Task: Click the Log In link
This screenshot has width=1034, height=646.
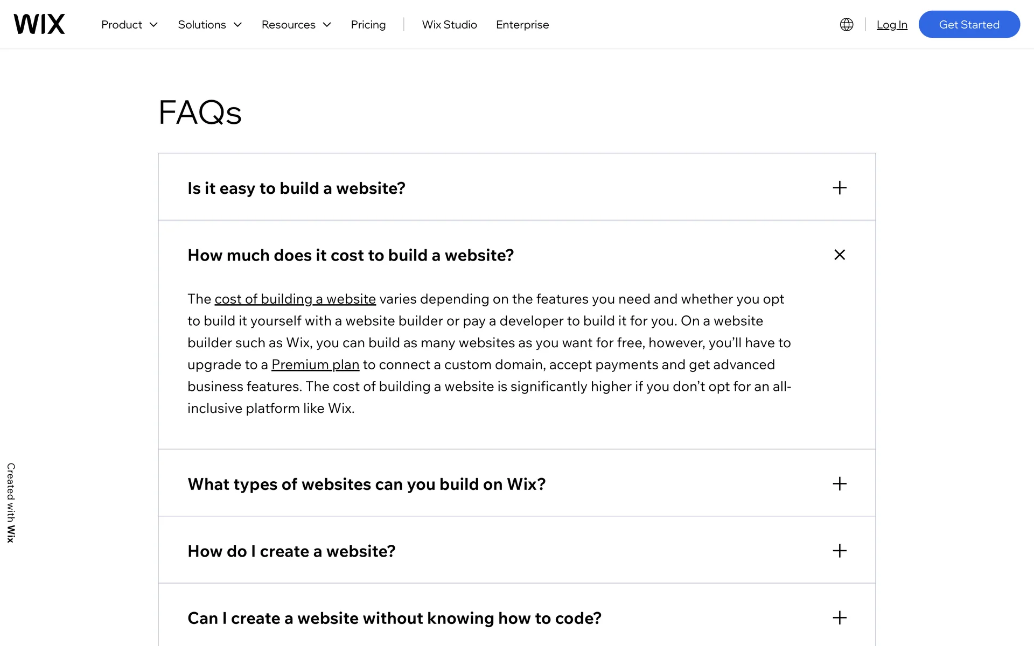Action: [891, 25]
